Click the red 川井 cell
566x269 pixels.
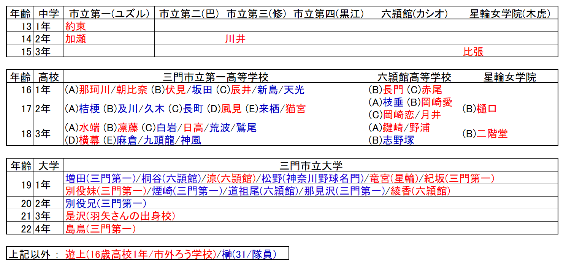click(x=256, y=38)
